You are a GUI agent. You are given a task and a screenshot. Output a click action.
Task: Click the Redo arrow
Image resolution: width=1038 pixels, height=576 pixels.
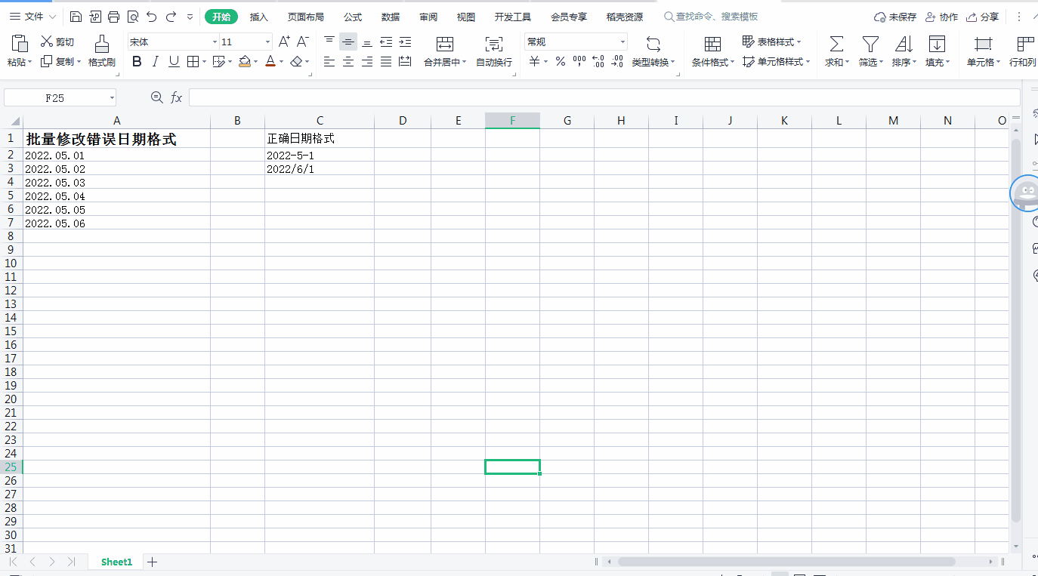tap(171, 17)
